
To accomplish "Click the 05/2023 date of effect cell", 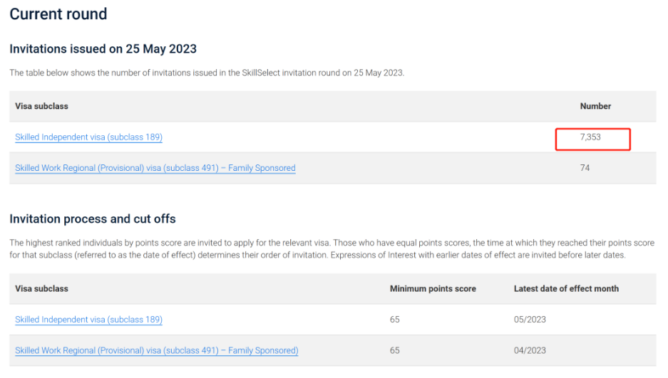I will (x=530, y=320).
